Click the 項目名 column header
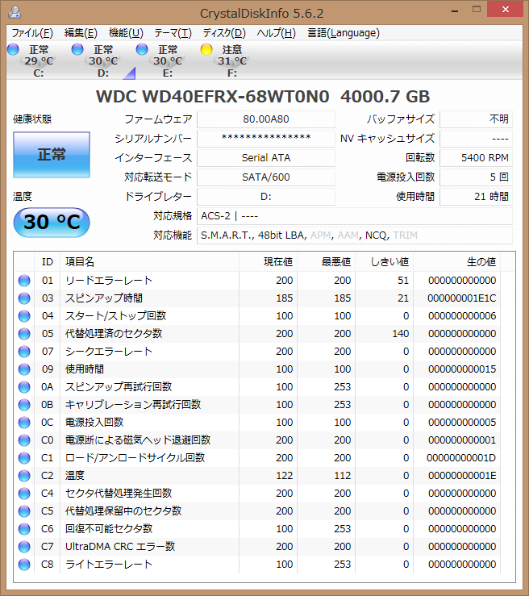Screen dimensions: 529x596 [149, 261]
